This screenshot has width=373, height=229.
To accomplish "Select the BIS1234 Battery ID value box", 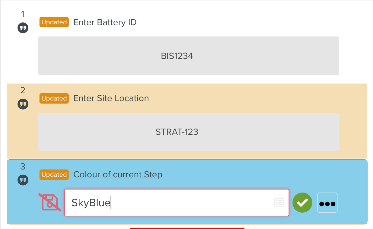I will 189,56.
